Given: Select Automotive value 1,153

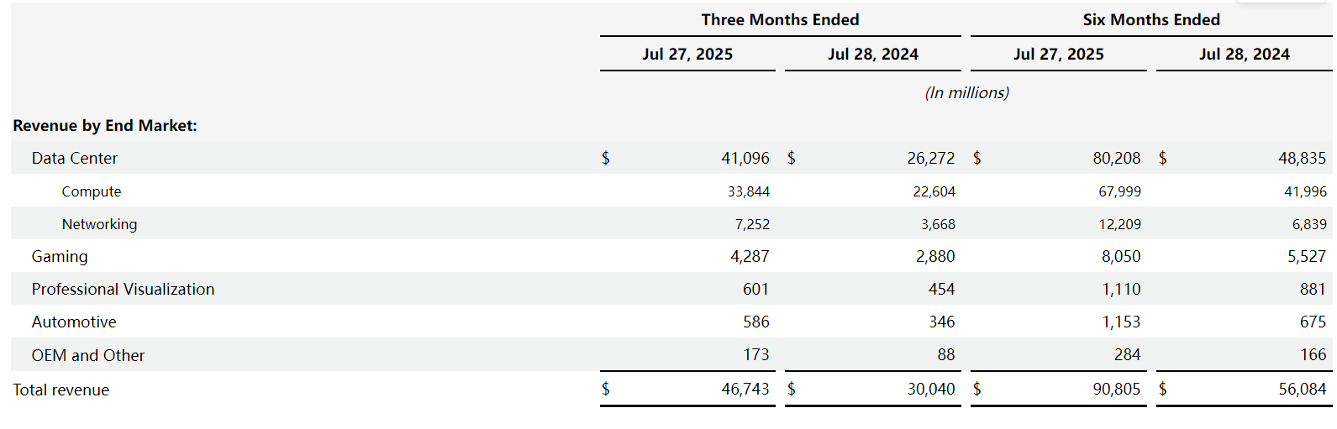Looking at the screenshot, I should pos(1122,322).
